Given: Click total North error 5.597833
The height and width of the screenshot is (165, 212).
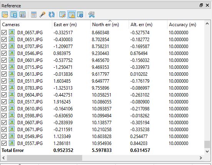Looking at the screenshot, I should pos(102,150).
